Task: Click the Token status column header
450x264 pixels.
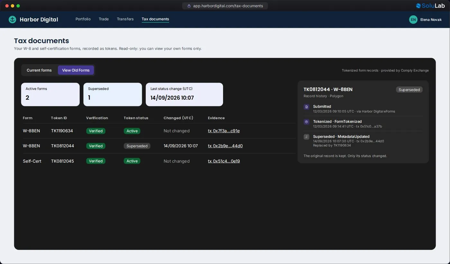Action: (x=136, y=118)
